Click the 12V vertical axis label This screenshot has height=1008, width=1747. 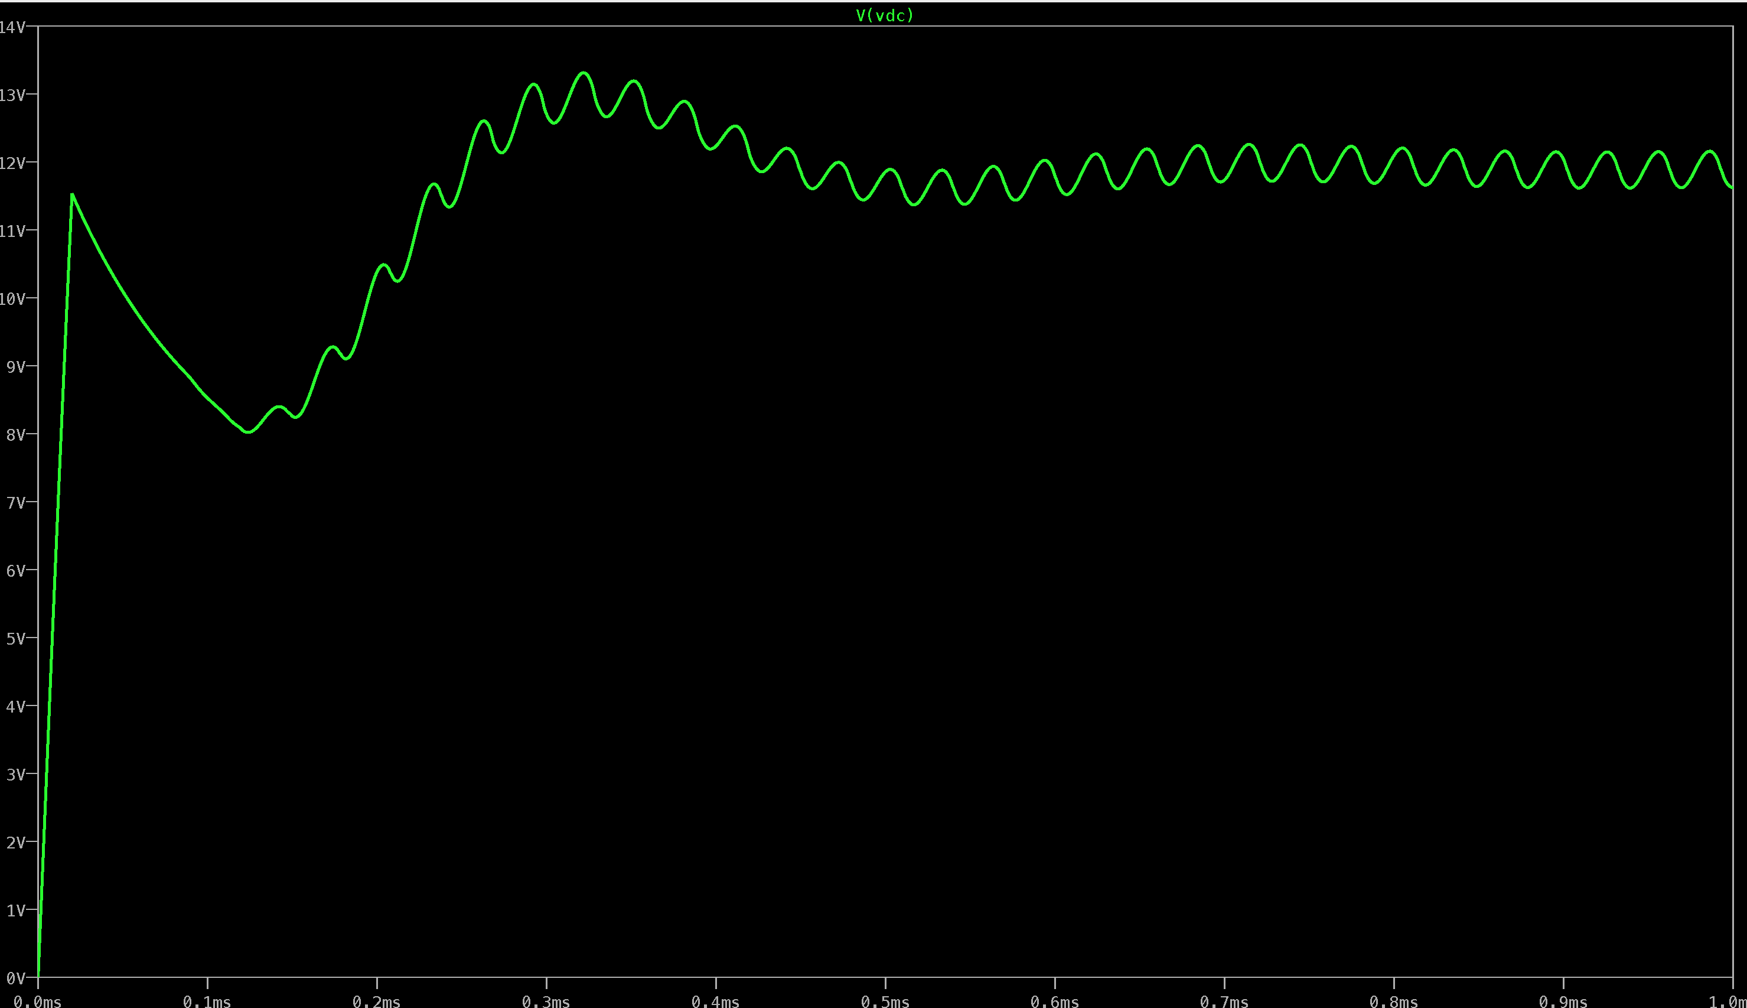click(x=12, y=162)
